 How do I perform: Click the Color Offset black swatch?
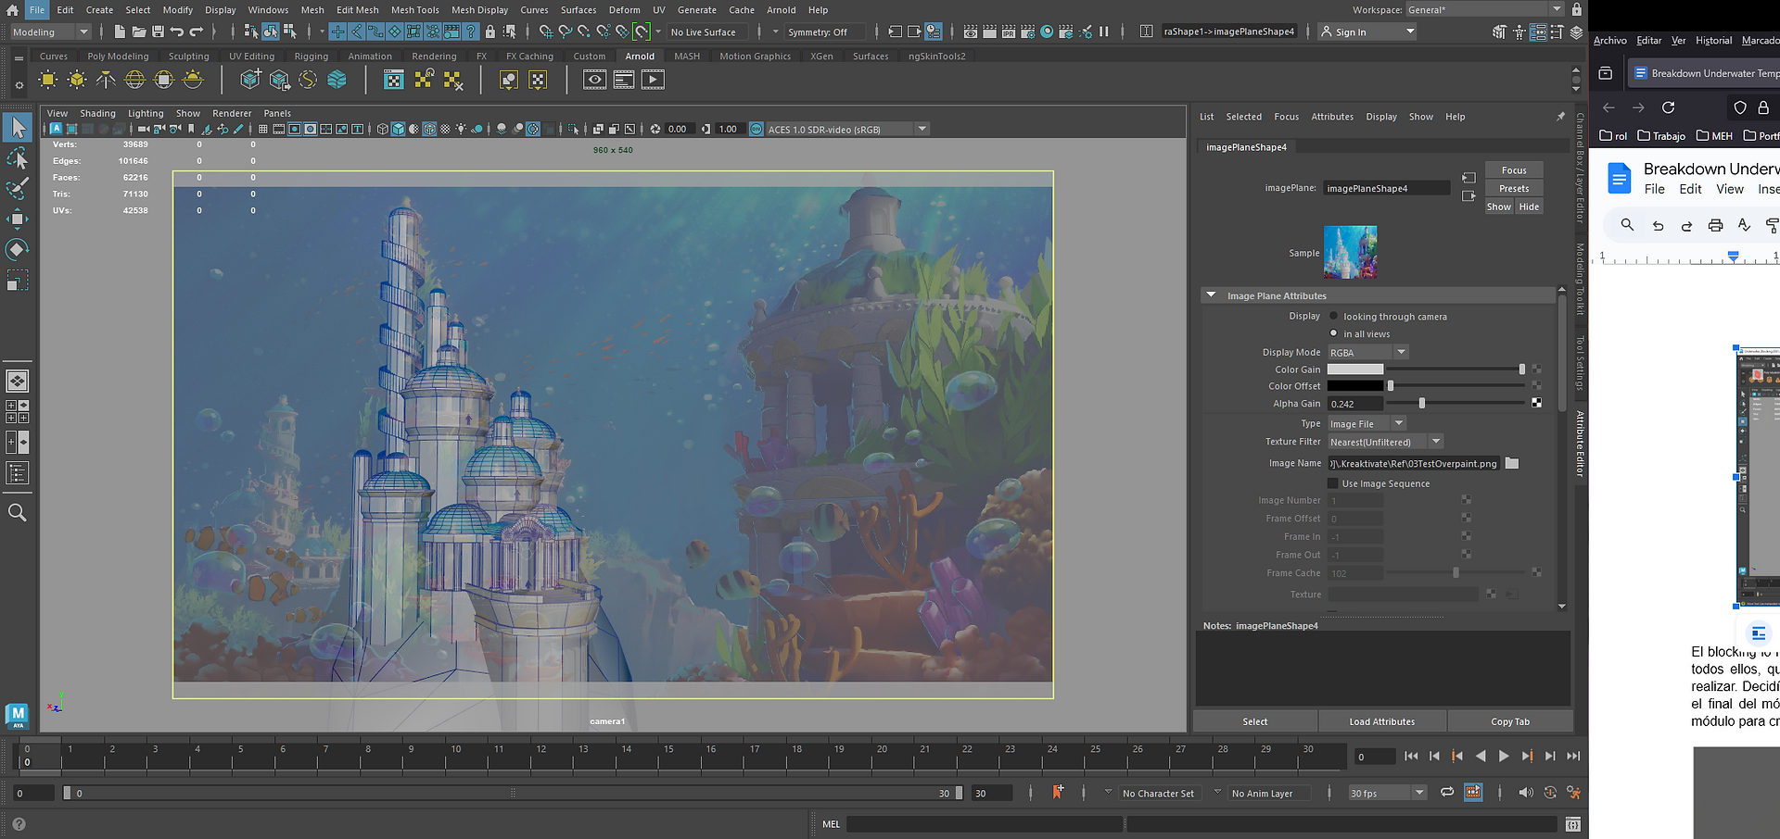pos(1355,386)
